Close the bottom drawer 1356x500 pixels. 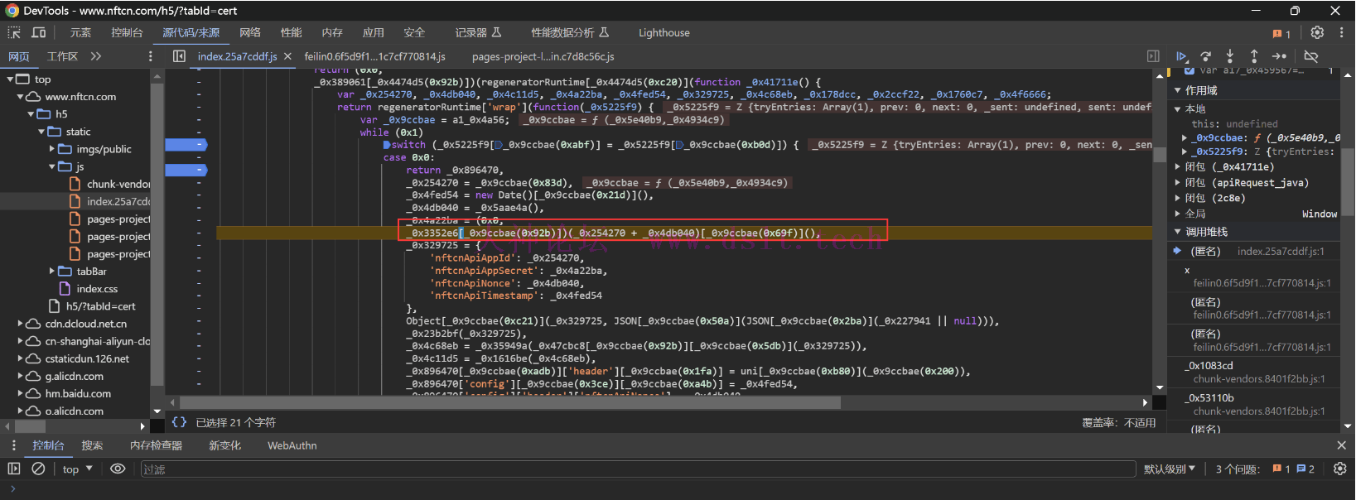pyautogui.click(x=1341, y=445)
